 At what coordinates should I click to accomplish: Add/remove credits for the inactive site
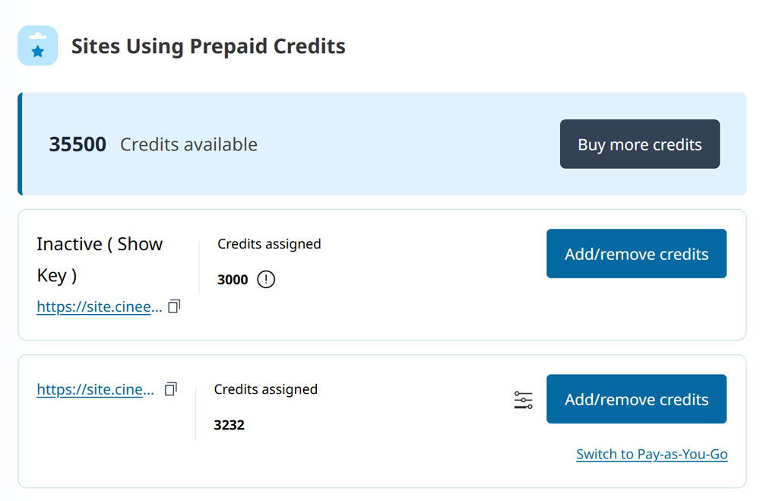tap(636, 254)
